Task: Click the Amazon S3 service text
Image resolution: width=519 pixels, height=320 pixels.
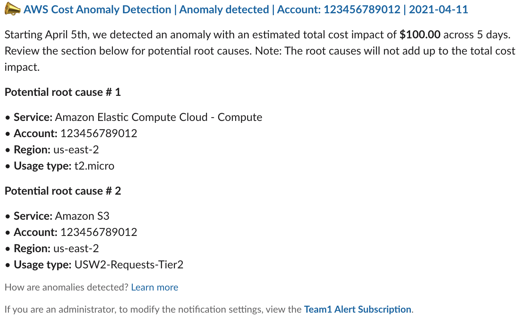Action: 82,216
